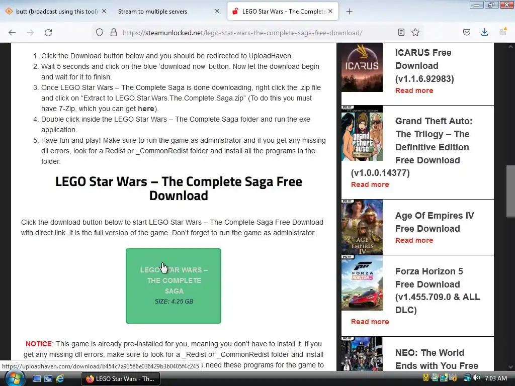Click the scrollbar up arrow

[x=510, y=47]
